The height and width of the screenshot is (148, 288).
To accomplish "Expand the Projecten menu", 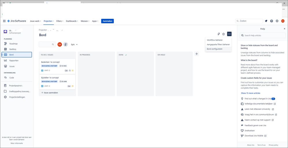I will click(x=49, y=21).
